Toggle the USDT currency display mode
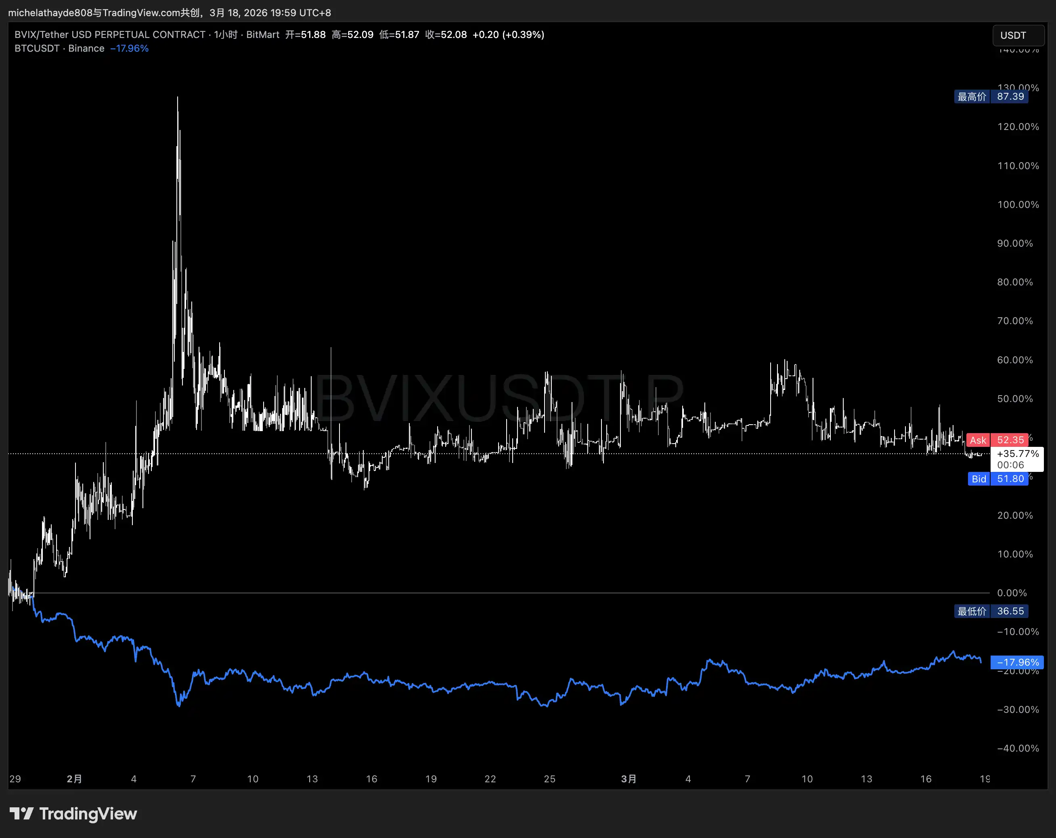The height and width of the screenshot is (838, 1056). [1018, 35]
